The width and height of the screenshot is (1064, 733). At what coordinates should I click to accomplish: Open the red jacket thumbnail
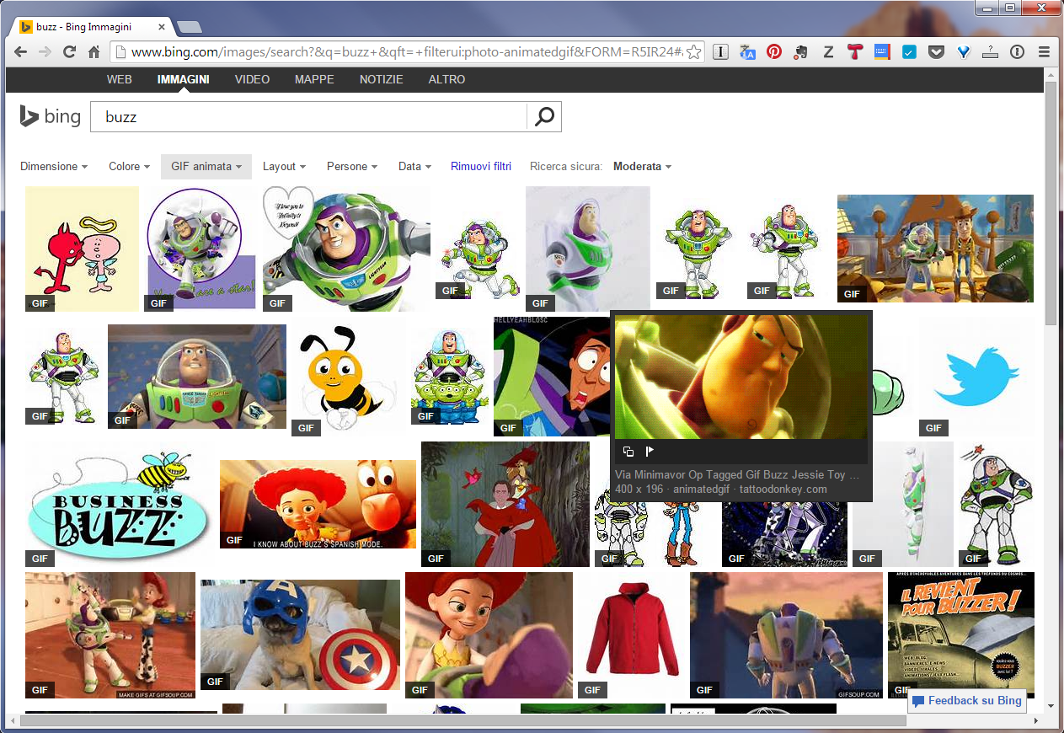(x=632, y=634)
